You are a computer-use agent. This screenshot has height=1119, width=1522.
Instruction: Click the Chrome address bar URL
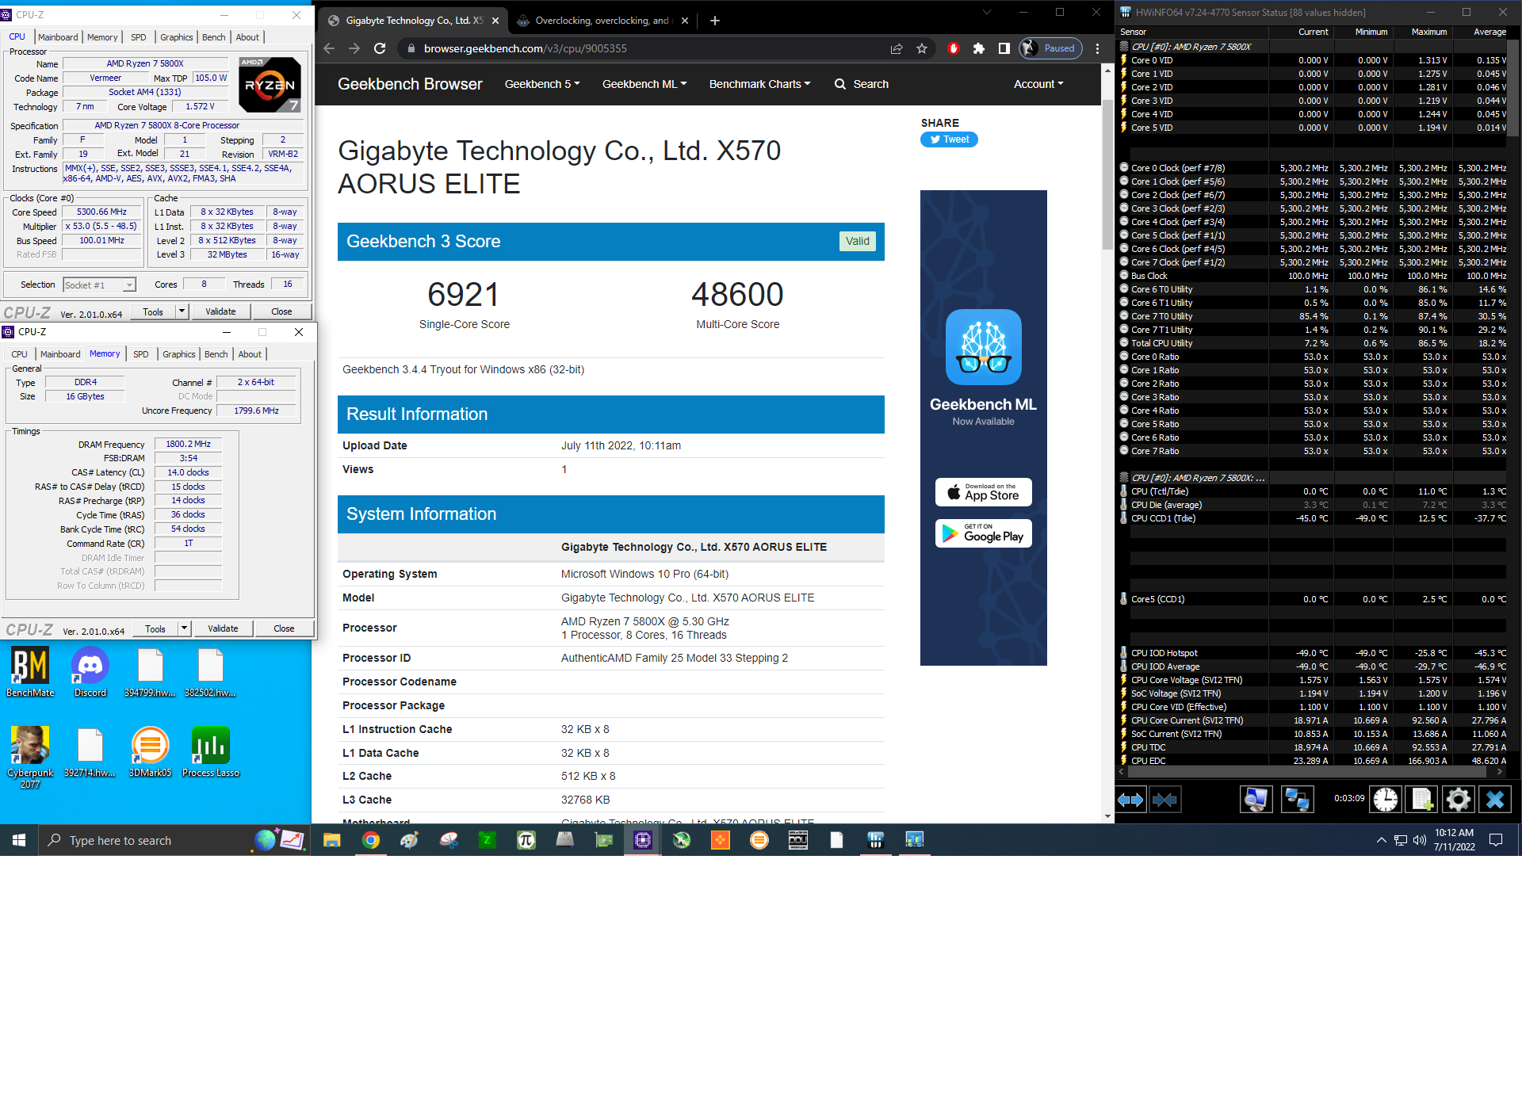click(525, 48)
